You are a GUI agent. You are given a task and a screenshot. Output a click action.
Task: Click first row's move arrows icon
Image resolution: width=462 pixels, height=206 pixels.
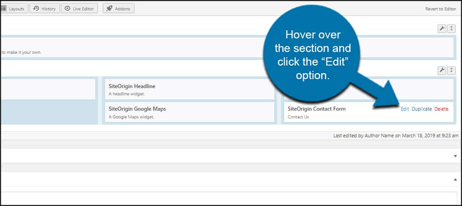tap(451, 28)
